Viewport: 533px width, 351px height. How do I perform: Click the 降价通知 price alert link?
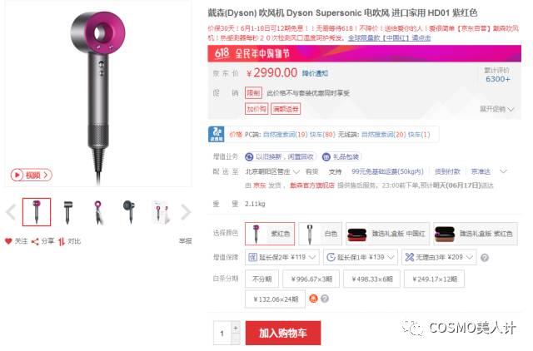coord(315,73)
